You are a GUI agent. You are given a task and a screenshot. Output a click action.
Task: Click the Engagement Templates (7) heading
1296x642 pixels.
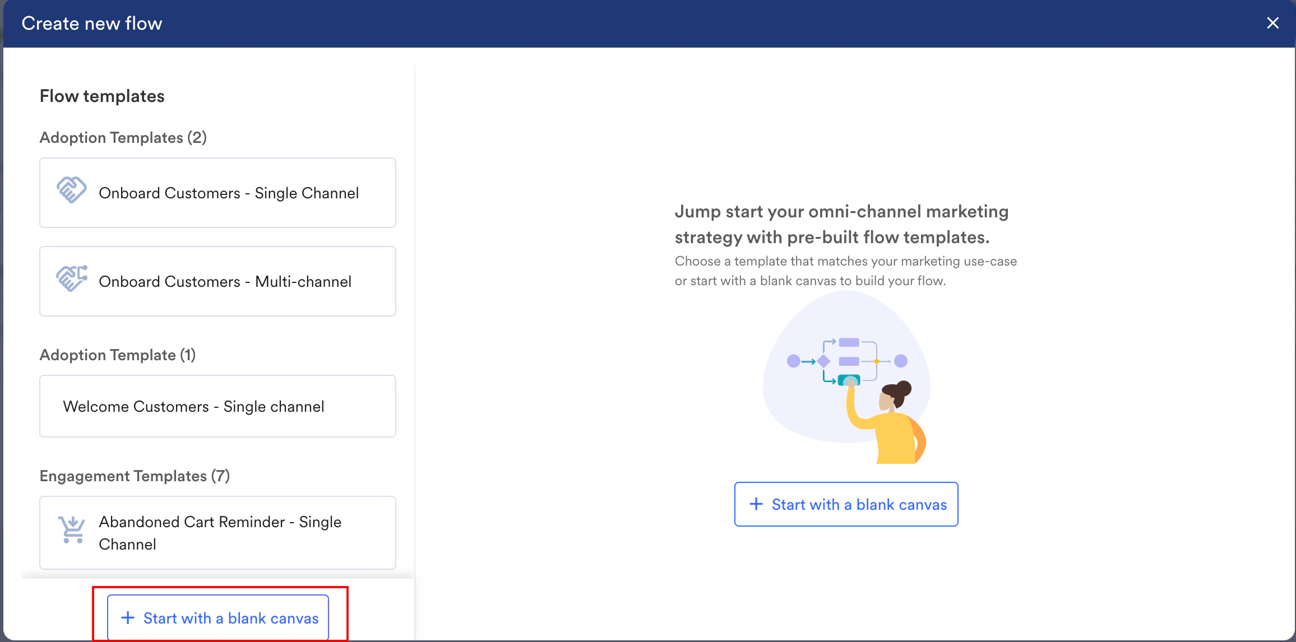[x=135, y=476]
